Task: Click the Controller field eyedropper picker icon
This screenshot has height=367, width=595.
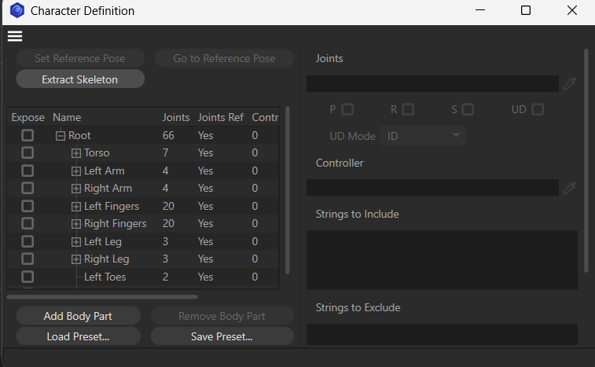Action: coord(570,188)
